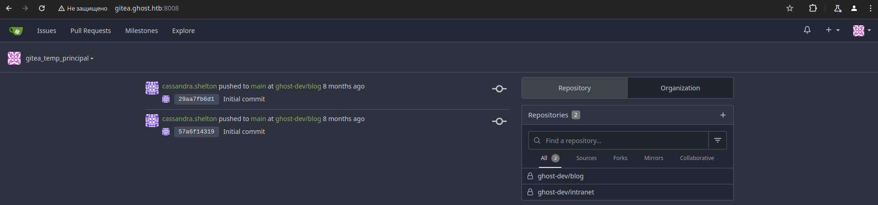The width and height of the screenshot is (878, 205).
Task: Reload the page with refresh button
Action: coord(42,8)
